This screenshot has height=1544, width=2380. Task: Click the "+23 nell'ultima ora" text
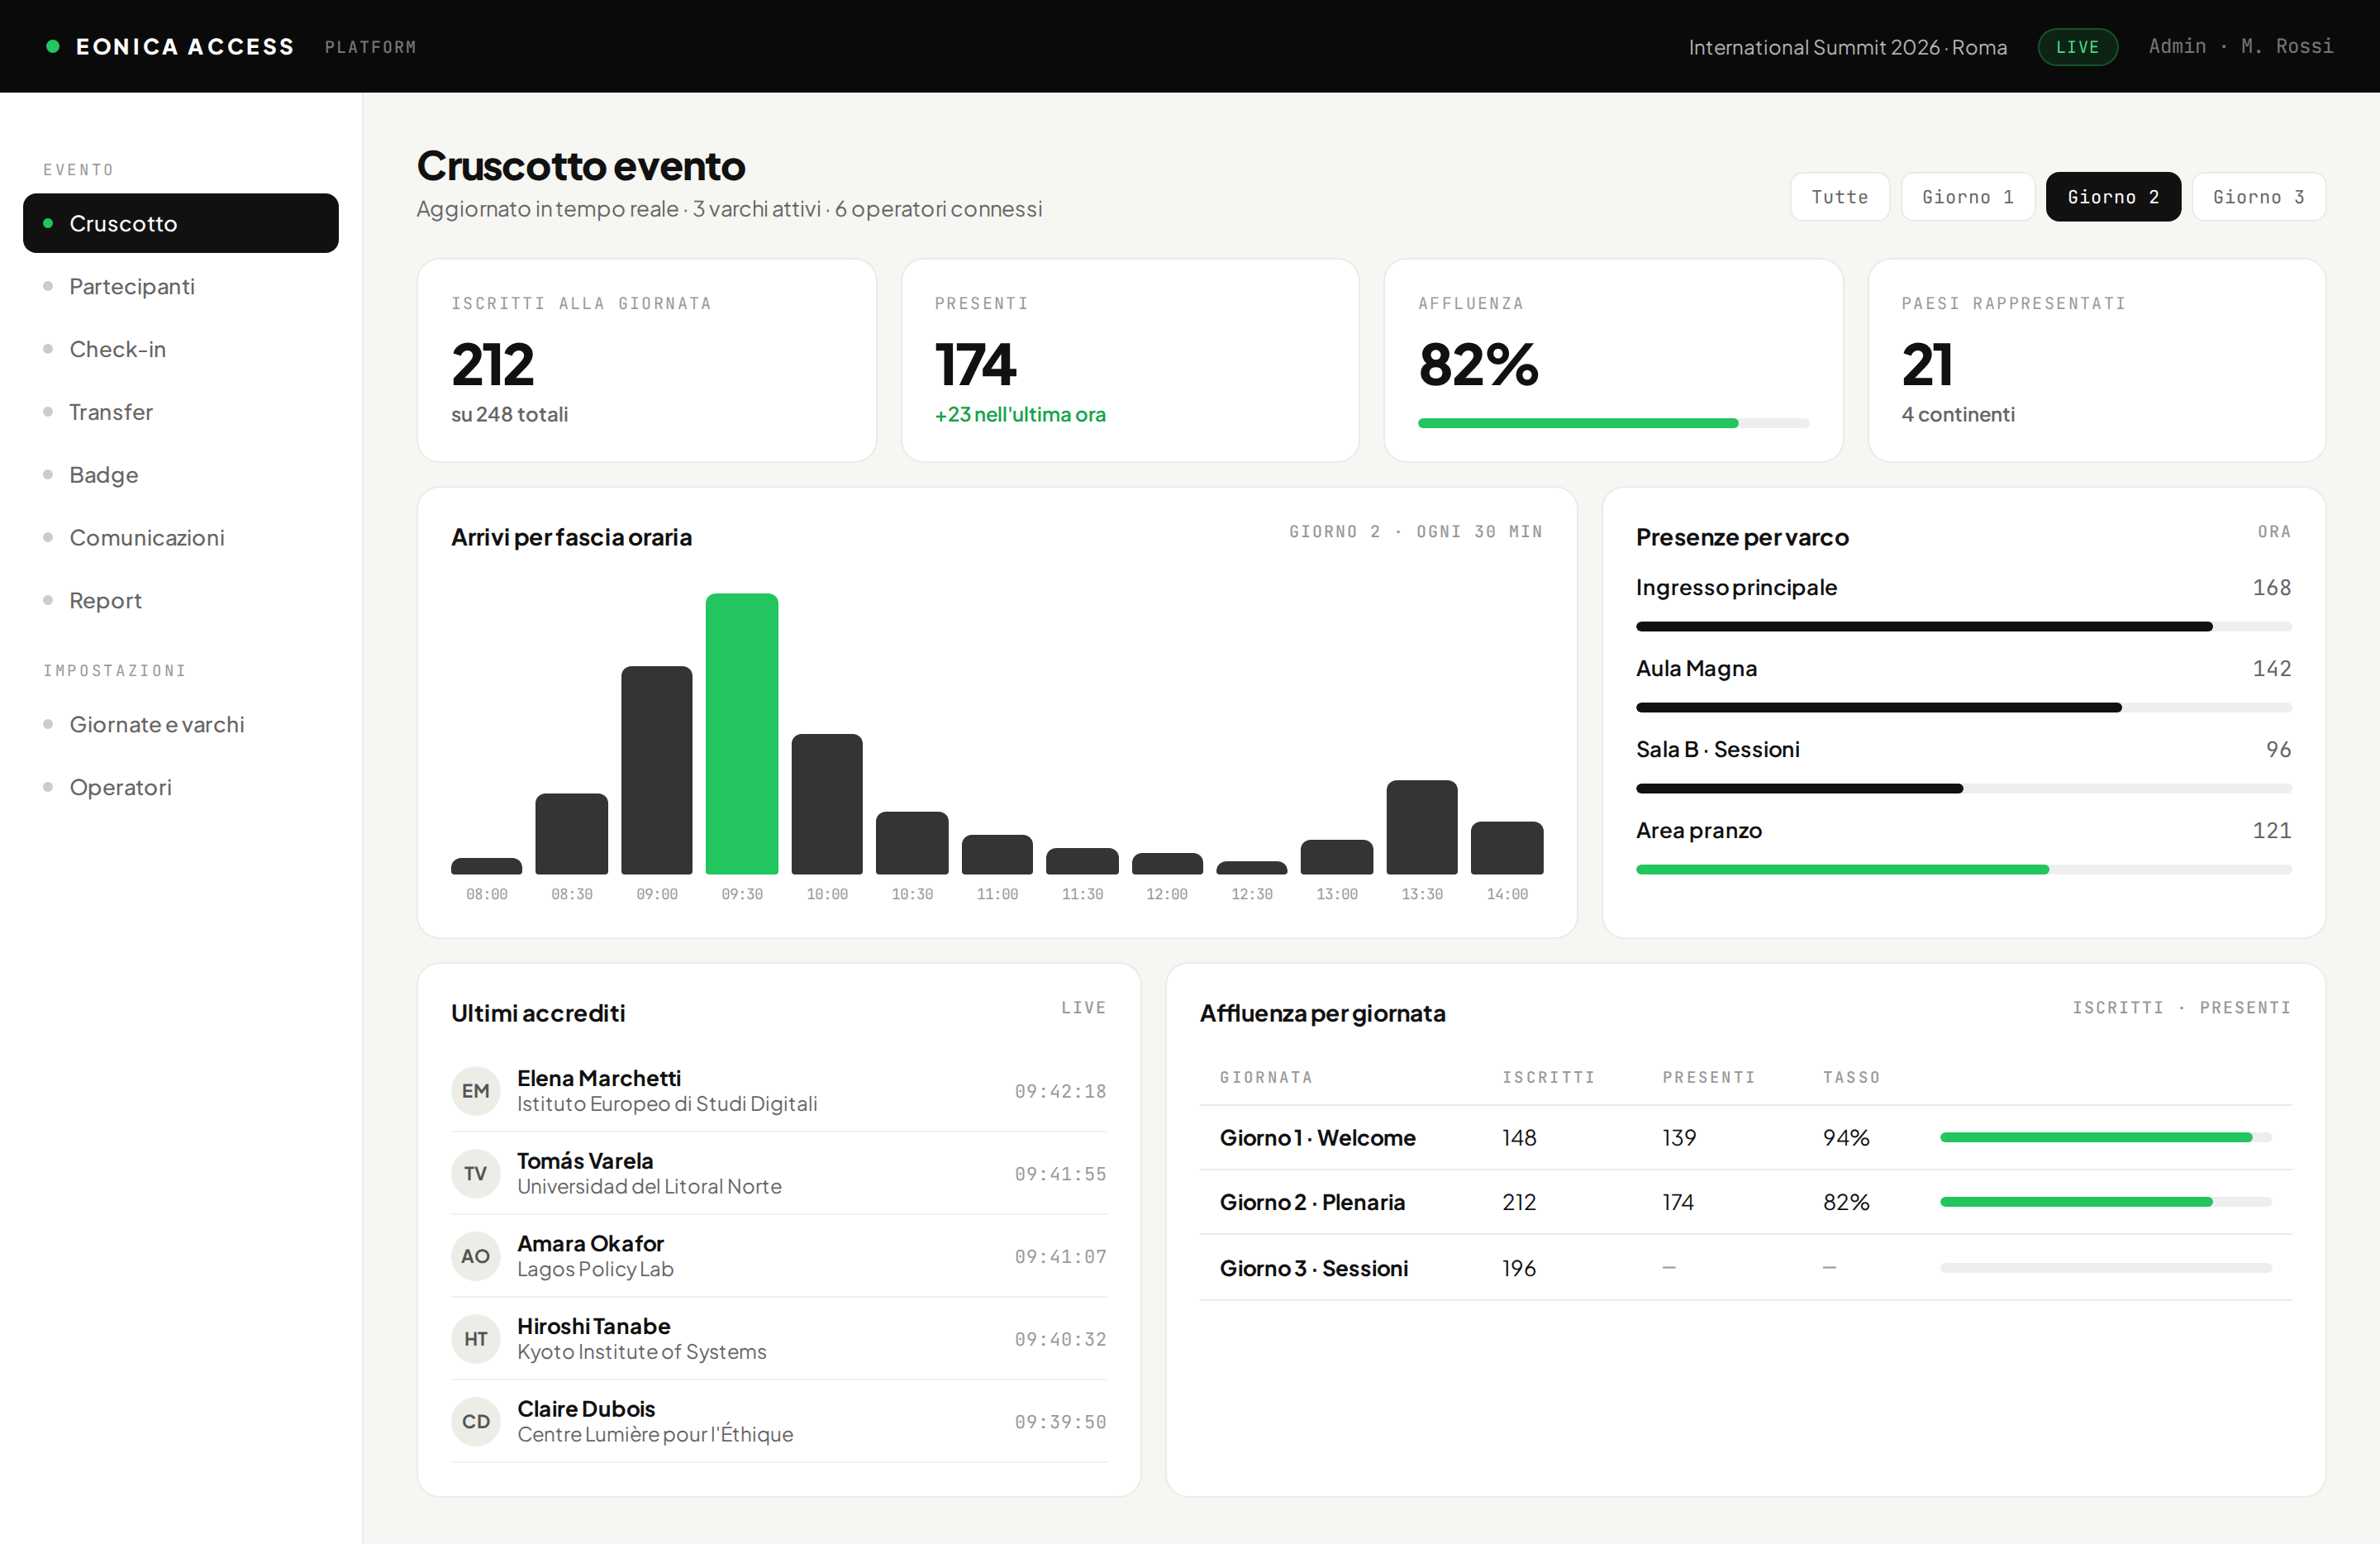pos(1020,414)
